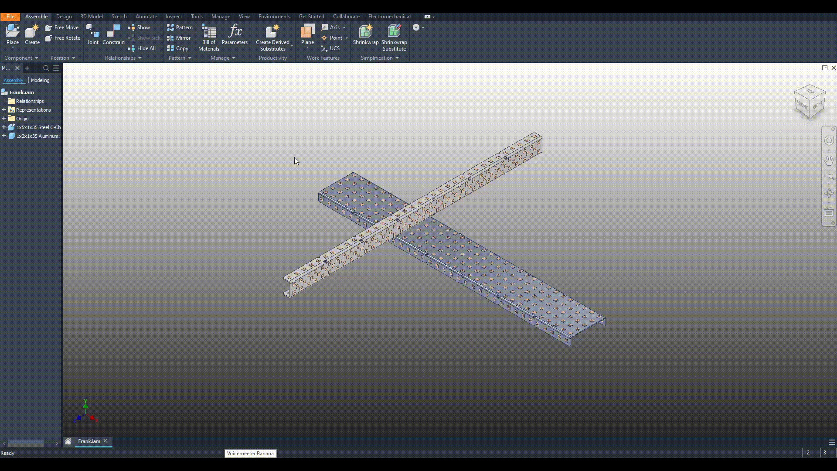Expand the Manage panel dropdown
This screenshot has height=471, width=837.
pyautogui.click(x=234, y=58)
